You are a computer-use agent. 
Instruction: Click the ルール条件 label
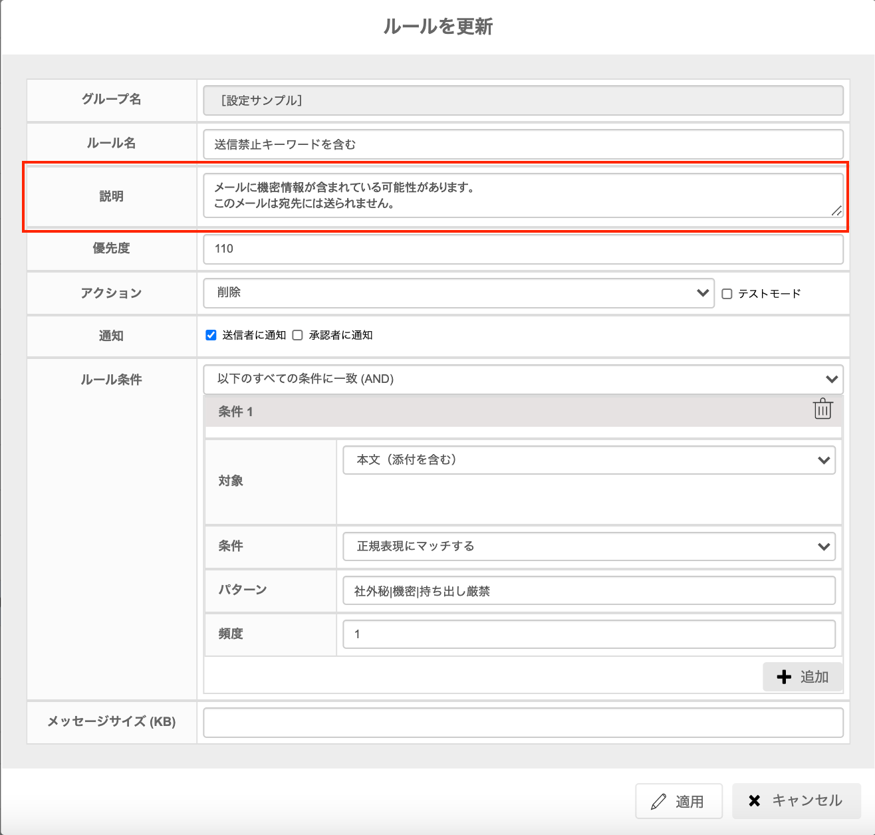[x=111, y=380]
